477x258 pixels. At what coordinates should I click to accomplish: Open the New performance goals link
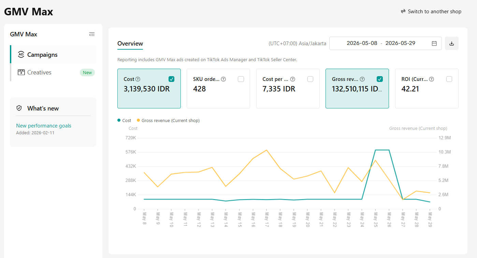[x=44, y=126]
